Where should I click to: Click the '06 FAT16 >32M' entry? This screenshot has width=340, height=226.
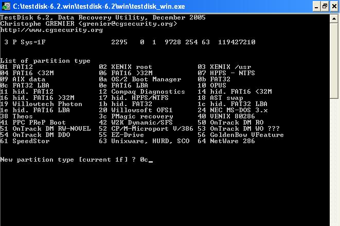click(126, 73)
